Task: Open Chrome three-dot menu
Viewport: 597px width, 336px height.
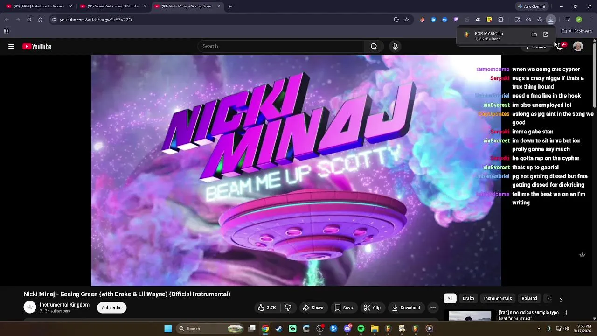Action: click(589, 20)
